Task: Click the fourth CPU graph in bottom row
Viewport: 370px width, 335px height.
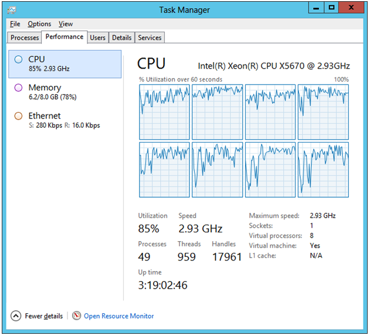Action: coord(323,170)
